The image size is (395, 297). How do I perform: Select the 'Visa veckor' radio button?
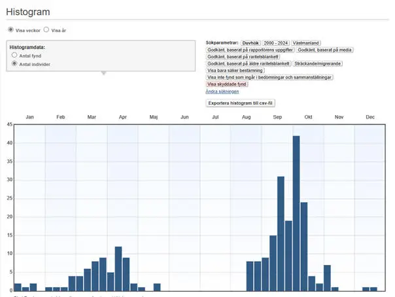[x=10, y=30]
